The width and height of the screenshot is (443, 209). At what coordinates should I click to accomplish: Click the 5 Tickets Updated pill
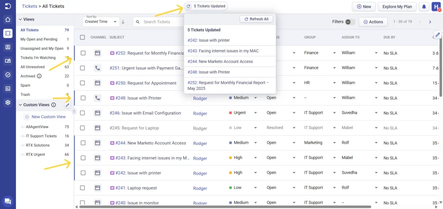206,6
